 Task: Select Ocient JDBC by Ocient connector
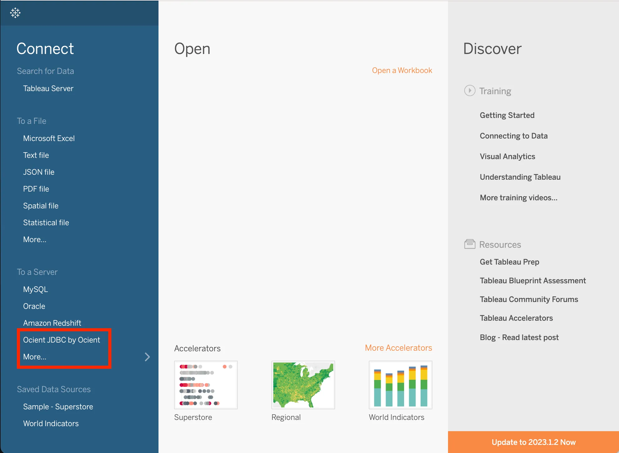tap(61, 340)
